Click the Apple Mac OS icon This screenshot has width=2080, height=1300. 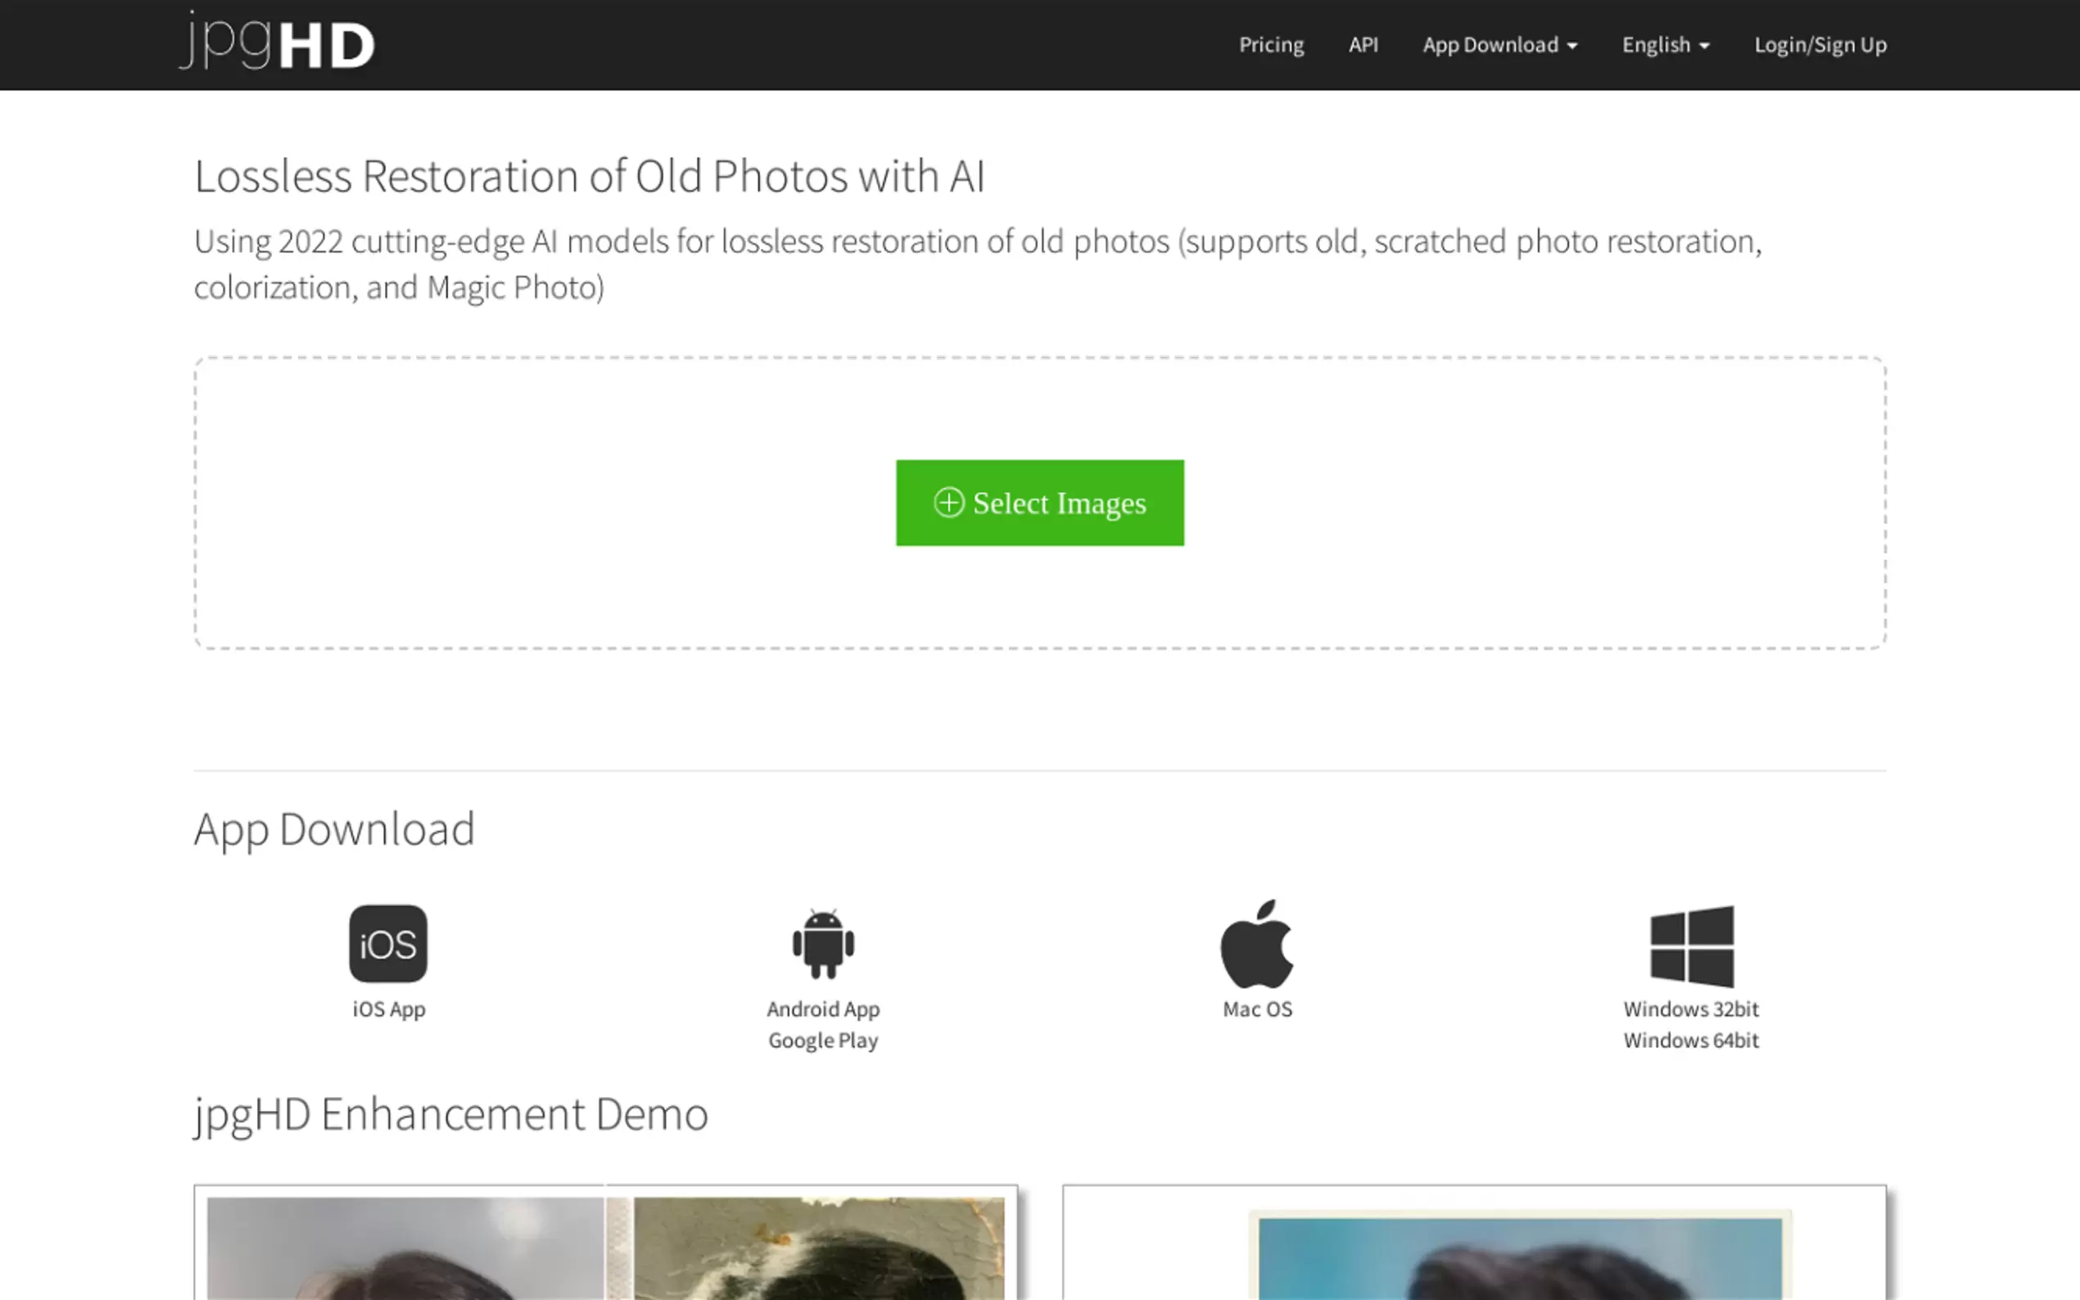point(1256,944)
